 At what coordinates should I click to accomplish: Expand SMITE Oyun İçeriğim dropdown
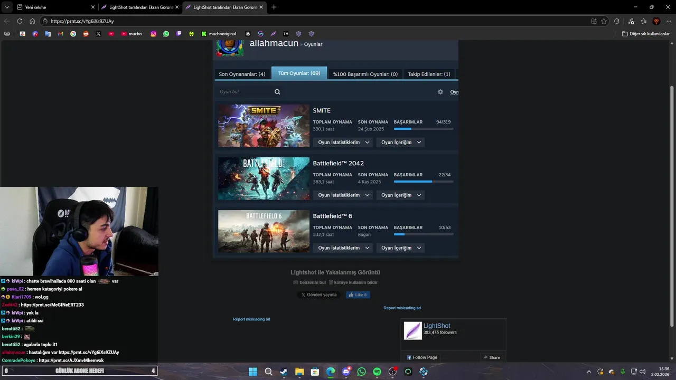pyautogui.click(x=400, y=142)
